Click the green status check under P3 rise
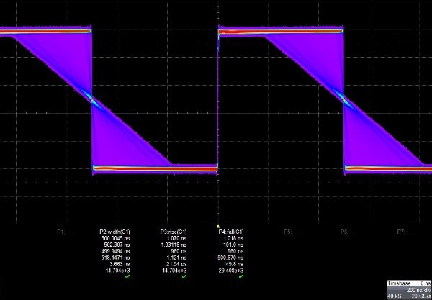Image resolution: width=432 pixels, height=300 pixels. [184, 276]
